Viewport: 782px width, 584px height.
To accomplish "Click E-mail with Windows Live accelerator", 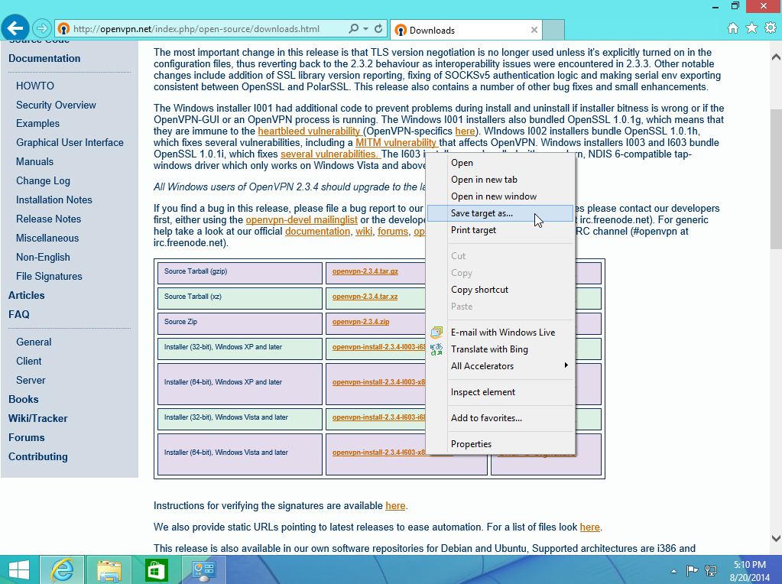I will point(501,333).
